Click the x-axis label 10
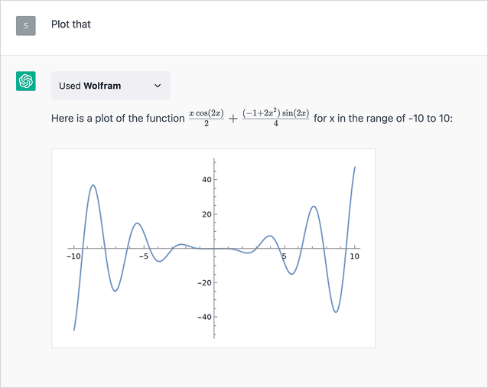 coord(354,256)
